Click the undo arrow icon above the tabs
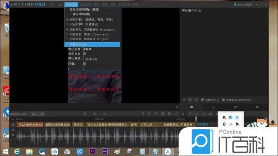Viewport: 278px width, 156px height. point(190,100)
